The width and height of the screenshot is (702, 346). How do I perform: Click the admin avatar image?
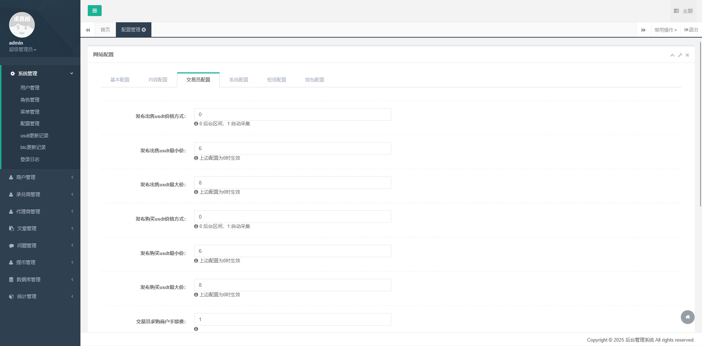click(x=22, y=25)
